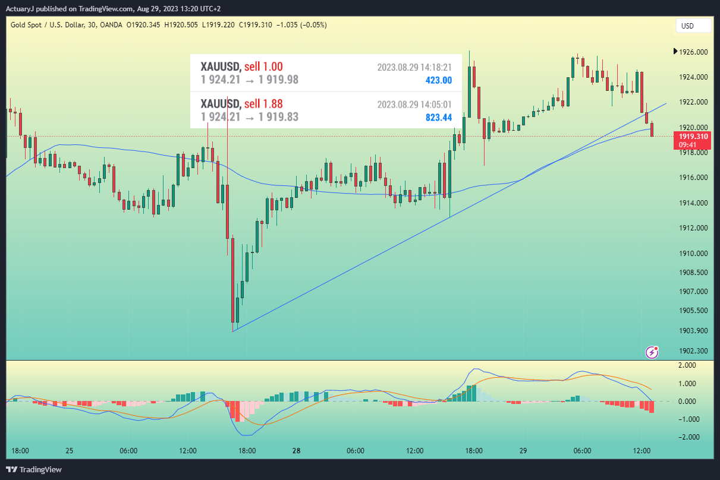Click the price range 1 924.21 → 1 919.83
Viewport: 720px width, 480px height.
point(250,117)
